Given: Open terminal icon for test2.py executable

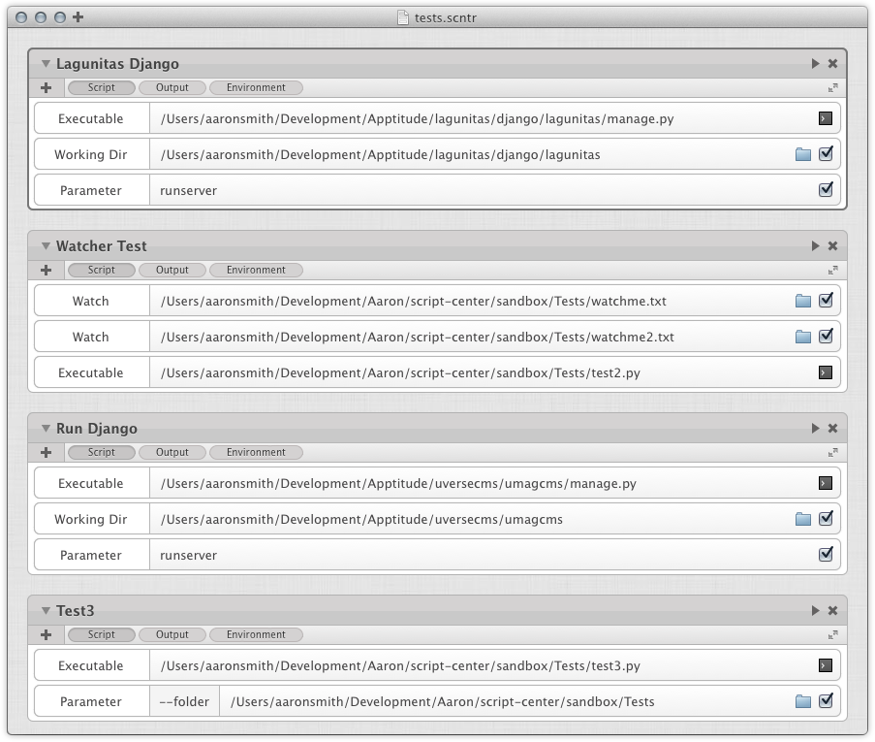Looking at the screenshot, I should [x=825, y=372].
